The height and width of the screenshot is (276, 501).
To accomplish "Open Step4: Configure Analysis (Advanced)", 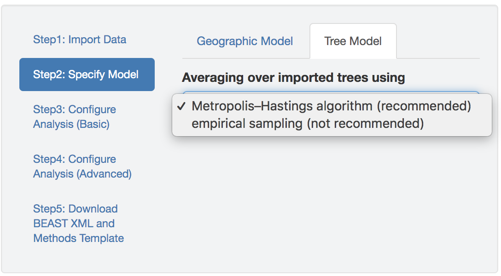I will (x=82, y=167).
